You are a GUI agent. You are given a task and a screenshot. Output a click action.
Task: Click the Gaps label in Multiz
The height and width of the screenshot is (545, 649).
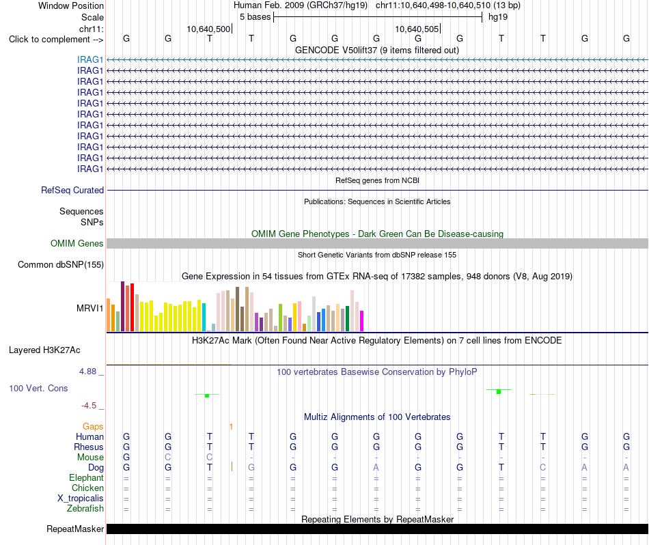click(x=93, y=427)
